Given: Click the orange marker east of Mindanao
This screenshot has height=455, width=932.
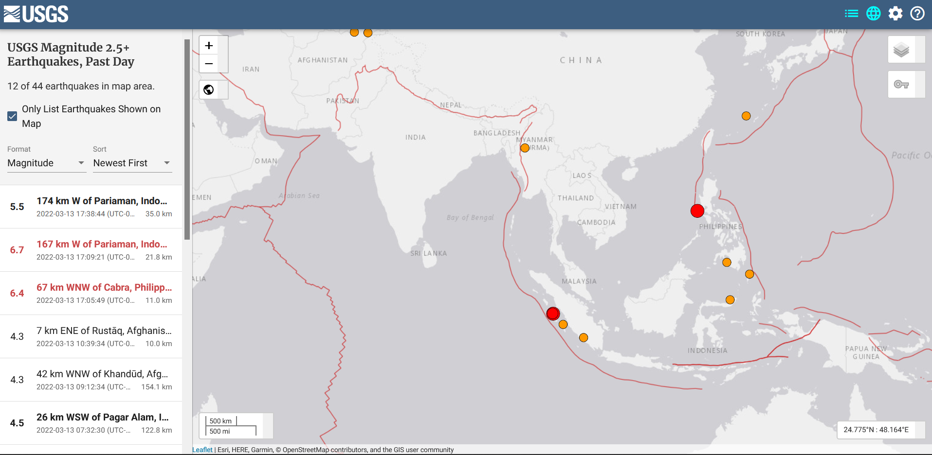Looking at the screenshot, I should pos(749,274).
